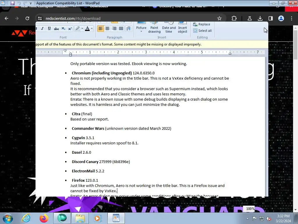Select WordPad taskbar button

point(116,218)
